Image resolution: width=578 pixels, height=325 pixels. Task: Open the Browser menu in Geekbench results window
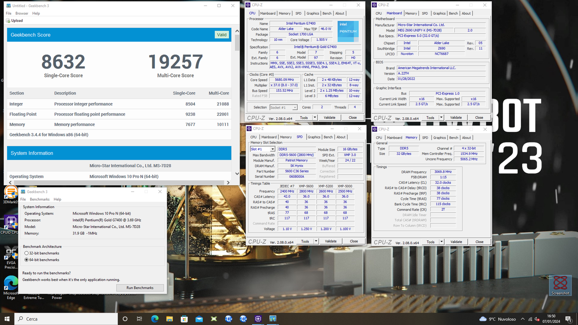click(22, 13)
